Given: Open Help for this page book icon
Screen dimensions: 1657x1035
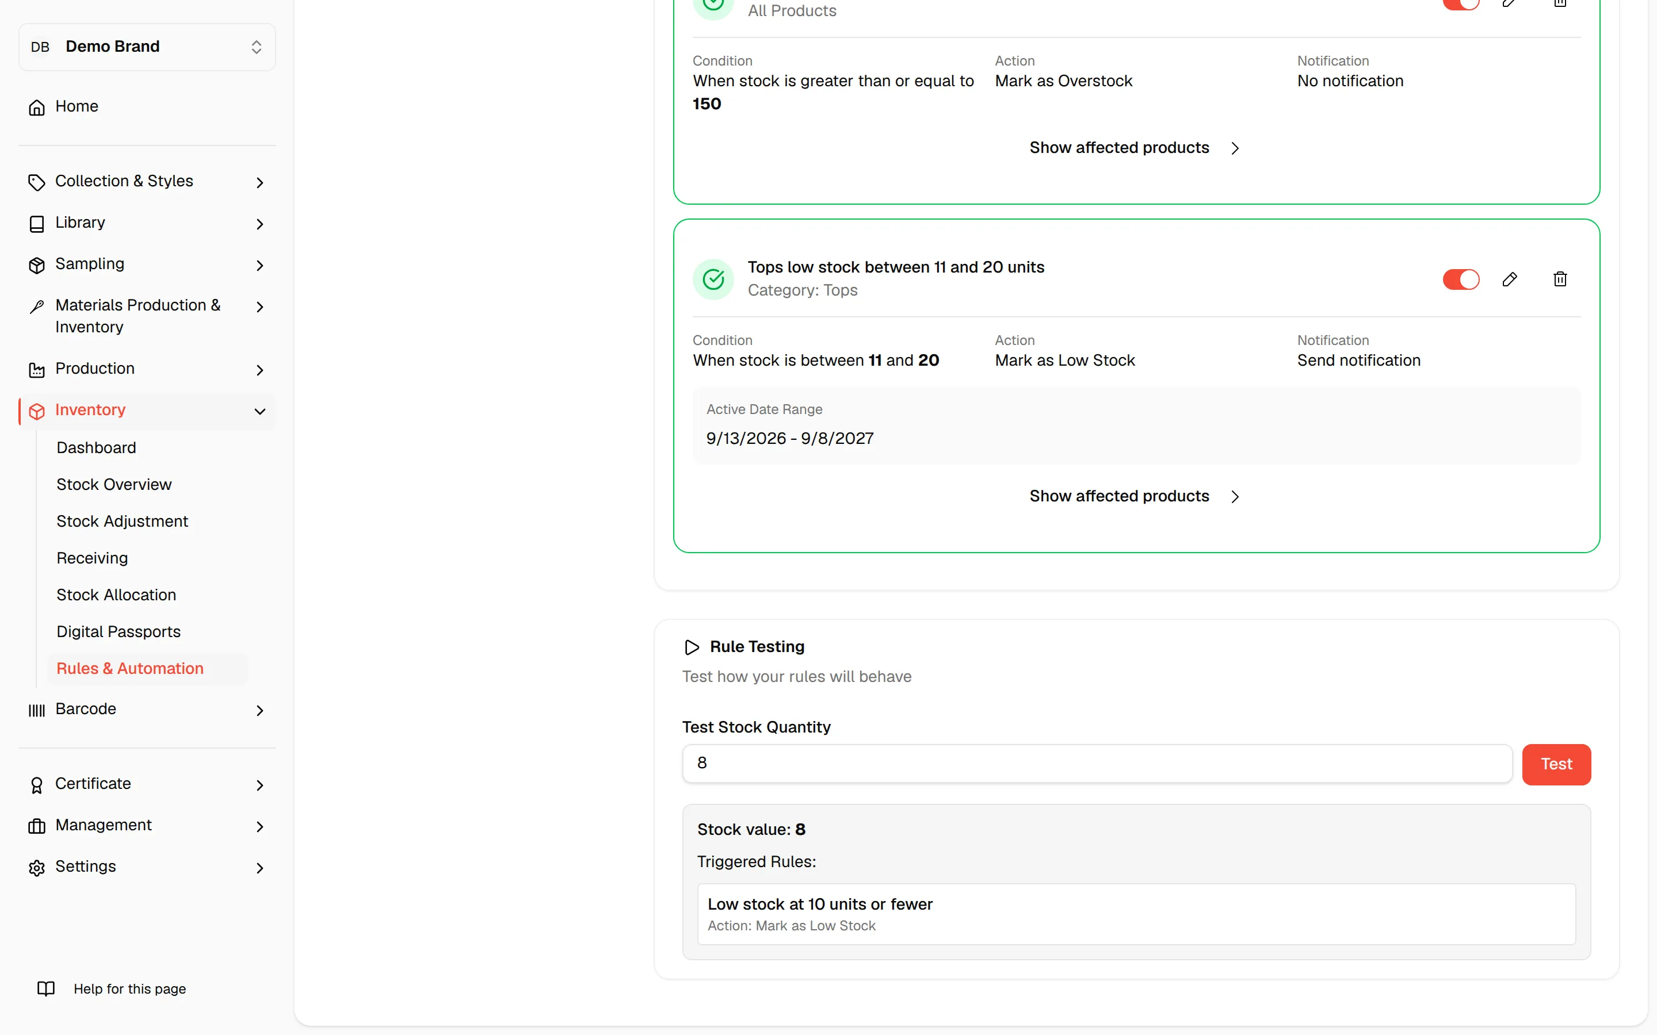Looking at the screenshot, I should [x=46, y=988].
